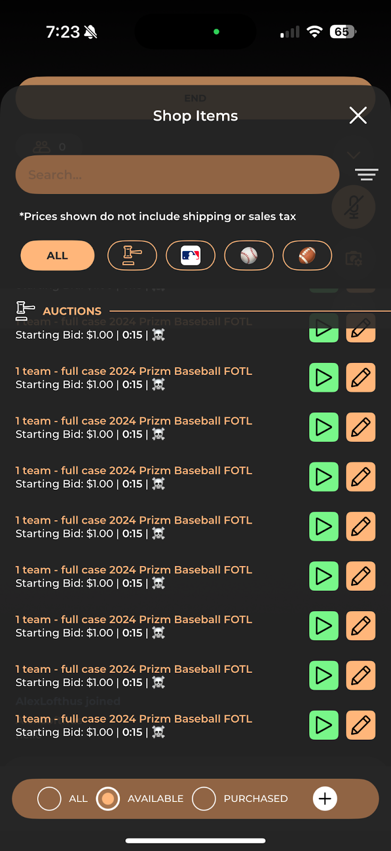Filter by the auction gavel category
The height and width of the screenshot is (851, 391).
click(132, 255)
